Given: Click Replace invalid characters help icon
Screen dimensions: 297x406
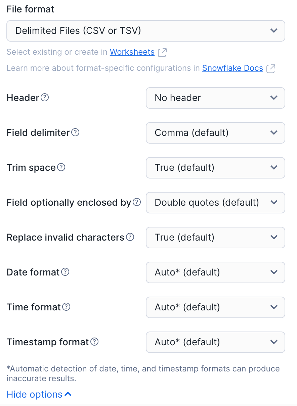Looking at the screenshot, I should [x=130, y=237].
